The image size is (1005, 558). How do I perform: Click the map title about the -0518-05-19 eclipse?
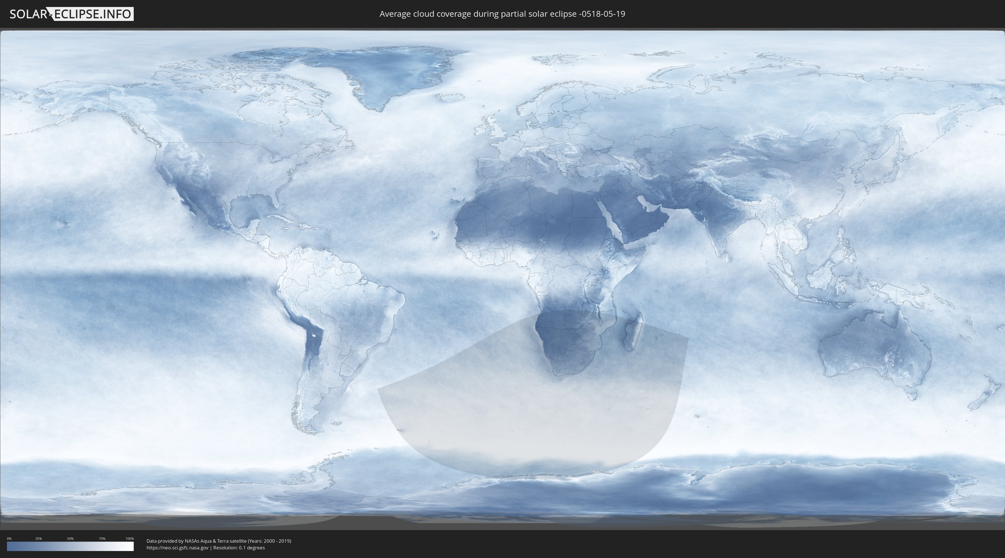[502, 14]
